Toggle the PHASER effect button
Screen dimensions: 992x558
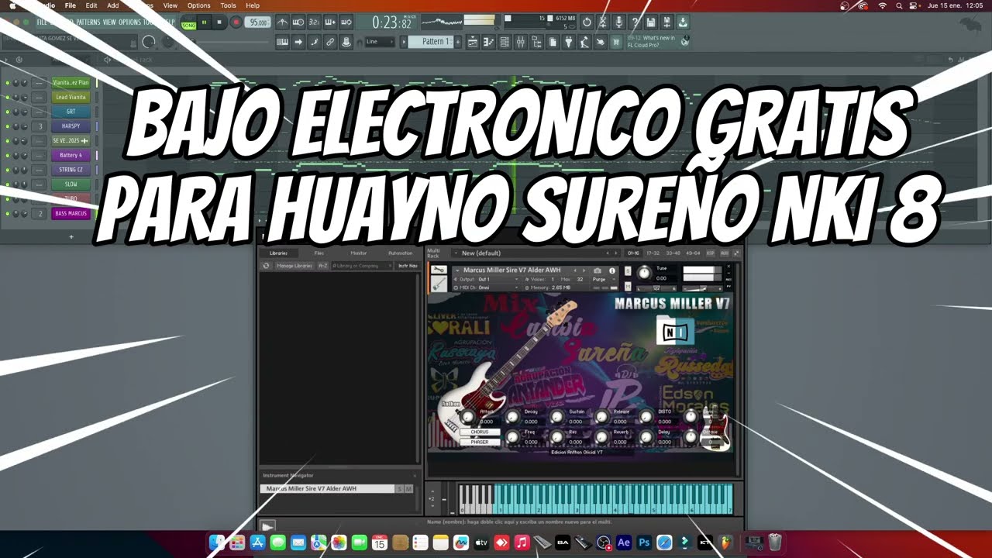pyautogui.click(x=480, y=442)
